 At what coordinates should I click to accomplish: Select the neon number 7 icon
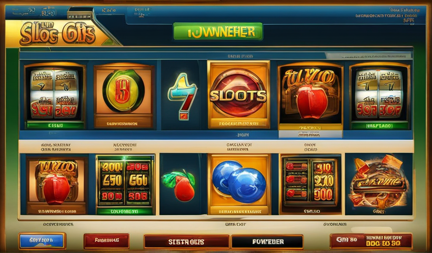coord(182,96)
